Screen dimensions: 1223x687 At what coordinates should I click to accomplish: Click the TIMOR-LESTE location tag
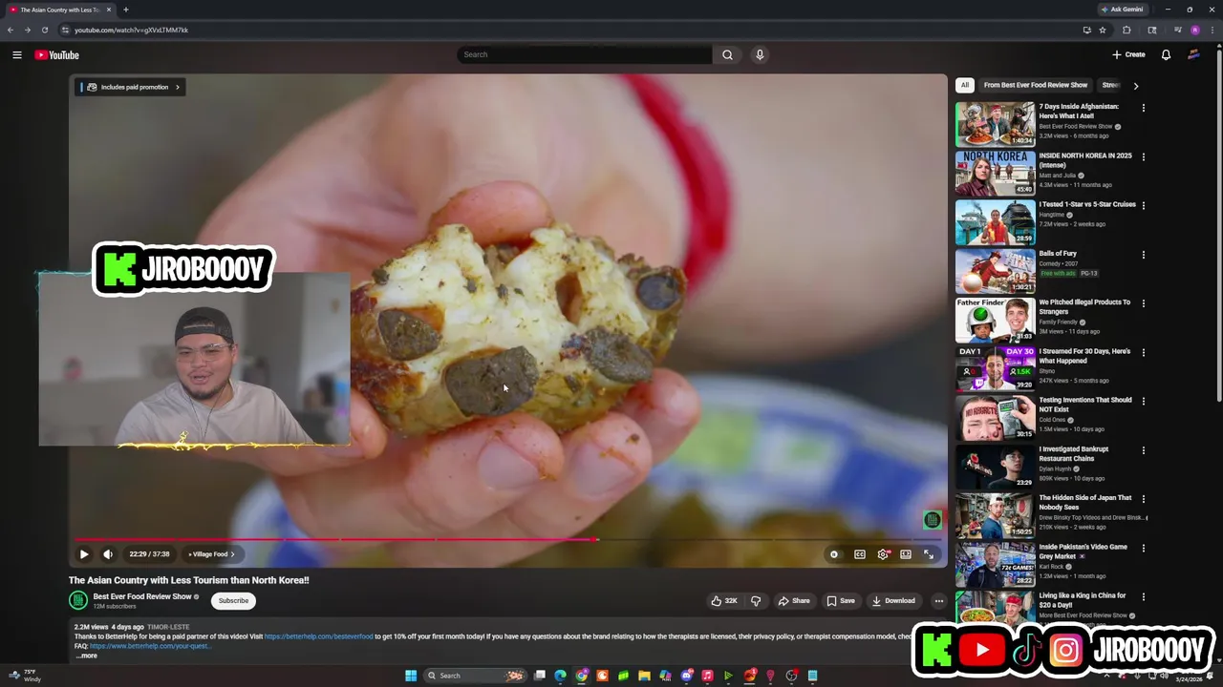[168, 627]
